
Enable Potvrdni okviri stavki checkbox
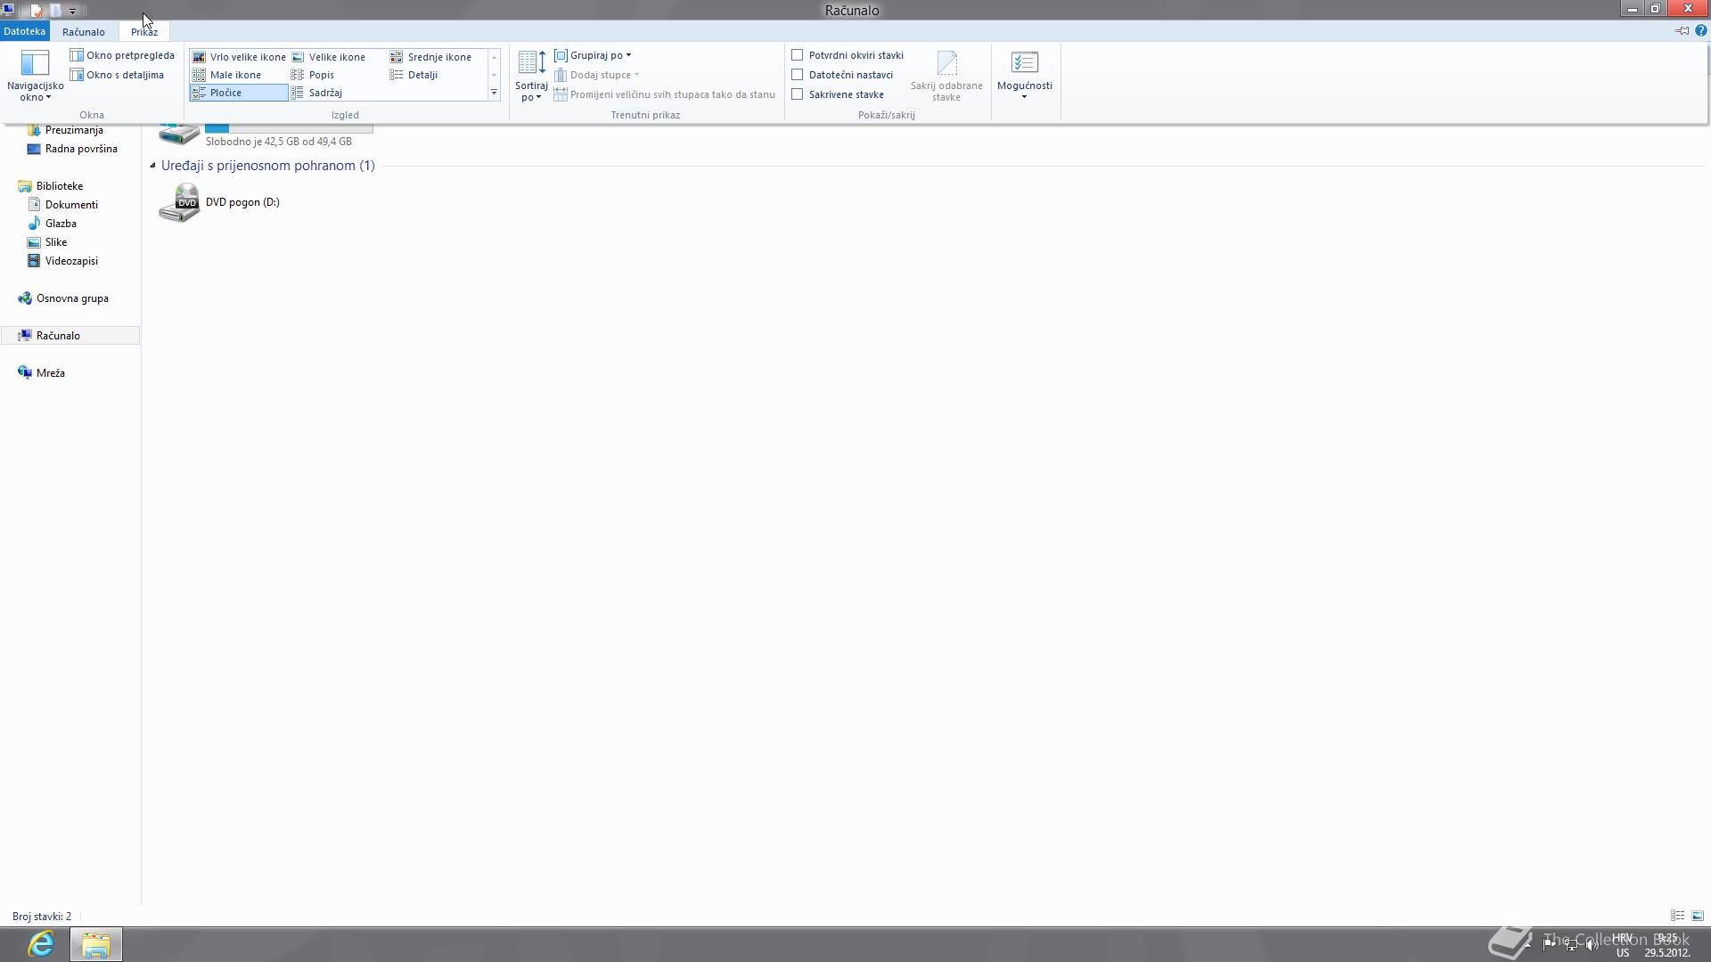point(798,55)
